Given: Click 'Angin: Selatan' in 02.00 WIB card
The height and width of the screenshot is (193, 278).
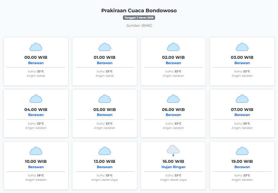Looking at the screenshot, I should coord(173,76).
